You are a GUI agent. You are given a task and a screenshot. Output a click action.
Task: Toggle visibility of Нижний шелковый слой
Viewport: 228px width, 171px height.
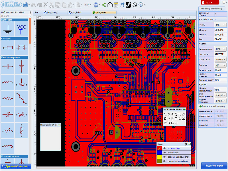(164, 161)
